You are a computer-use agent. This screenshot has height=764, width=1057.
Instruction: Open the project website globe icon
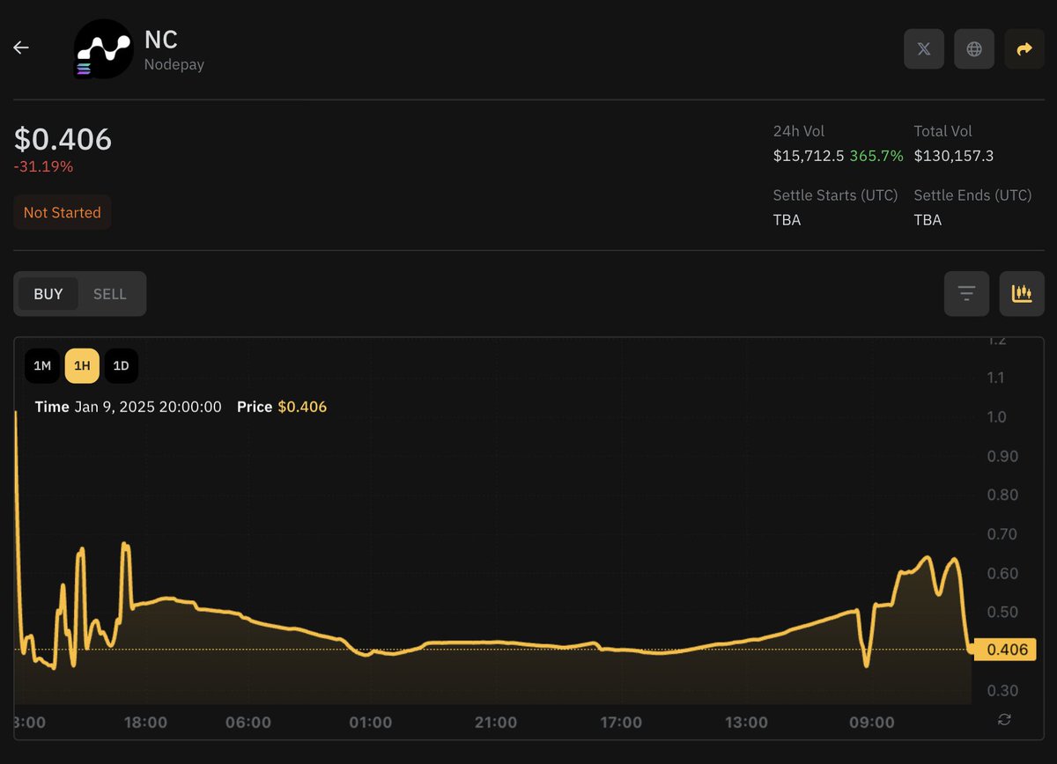pyautogui.click(x=974, y=49)
